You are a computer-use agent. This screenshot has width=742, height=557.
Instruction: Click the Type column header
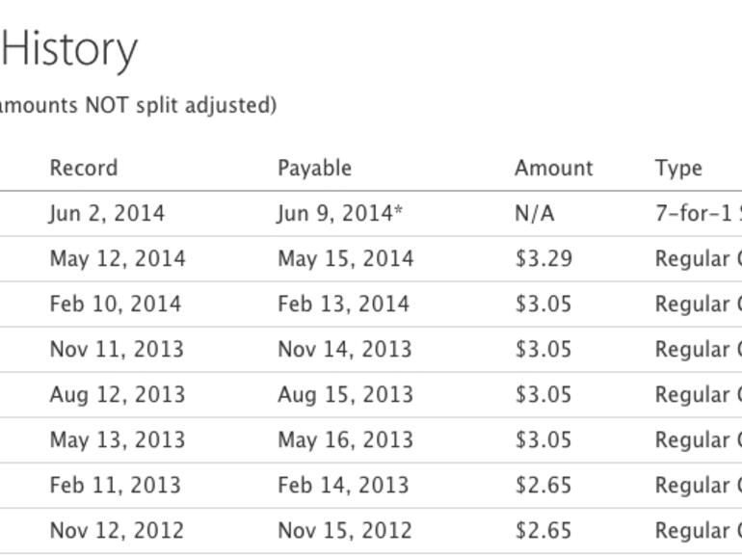click(678, 168)
